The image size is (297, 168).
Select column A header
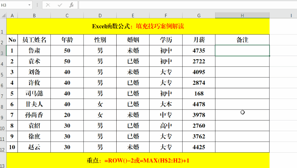(12, 16)
